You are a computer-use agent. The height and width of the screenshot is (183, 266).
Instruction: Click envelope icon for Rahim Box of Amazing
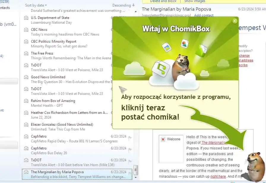(26, 101)
